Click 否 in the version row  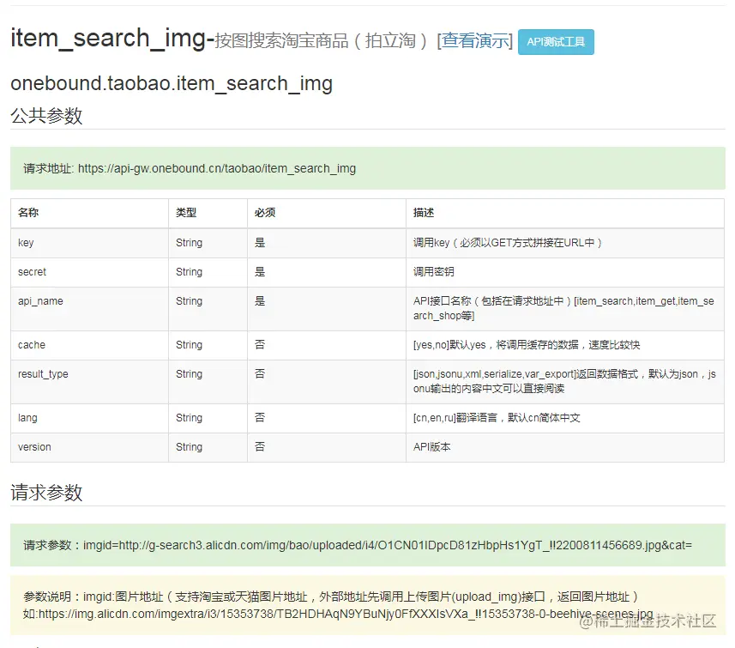260,446
